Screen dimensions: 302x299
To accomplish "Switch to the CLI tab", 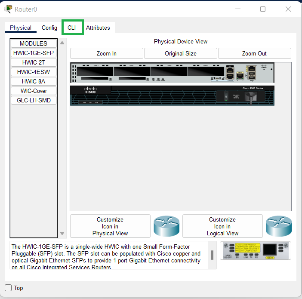I will [72, 28].
